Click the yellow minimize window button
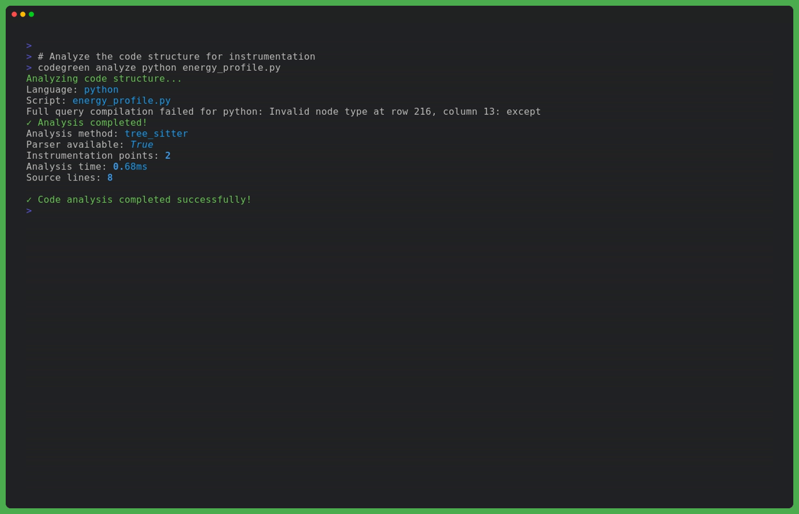The image size is (799, 514). (x=23, y=14)
